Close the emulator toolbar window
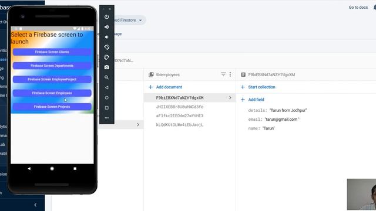Image resolution: width=376 pixels, height=211 pixels. [110, 9]
